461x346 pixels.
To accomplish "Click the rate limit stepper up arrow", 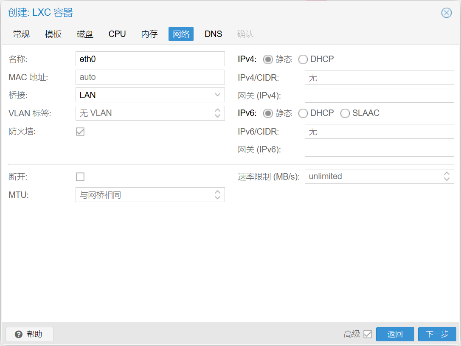I will (x=446, y=174).
